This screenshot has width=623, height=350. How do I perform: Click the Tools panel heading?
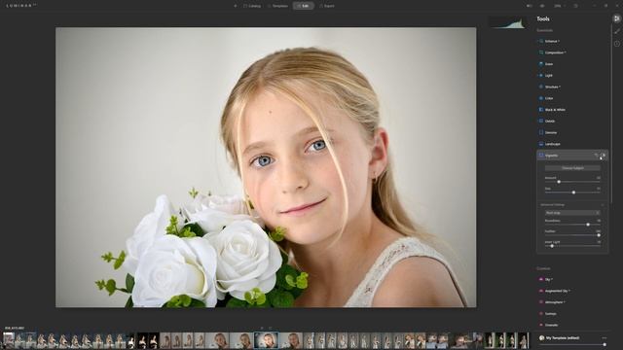[x=543, y=19]
